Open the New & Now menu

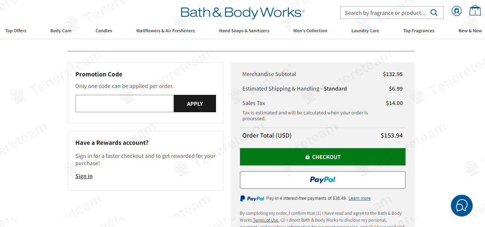tap(470, 31)
